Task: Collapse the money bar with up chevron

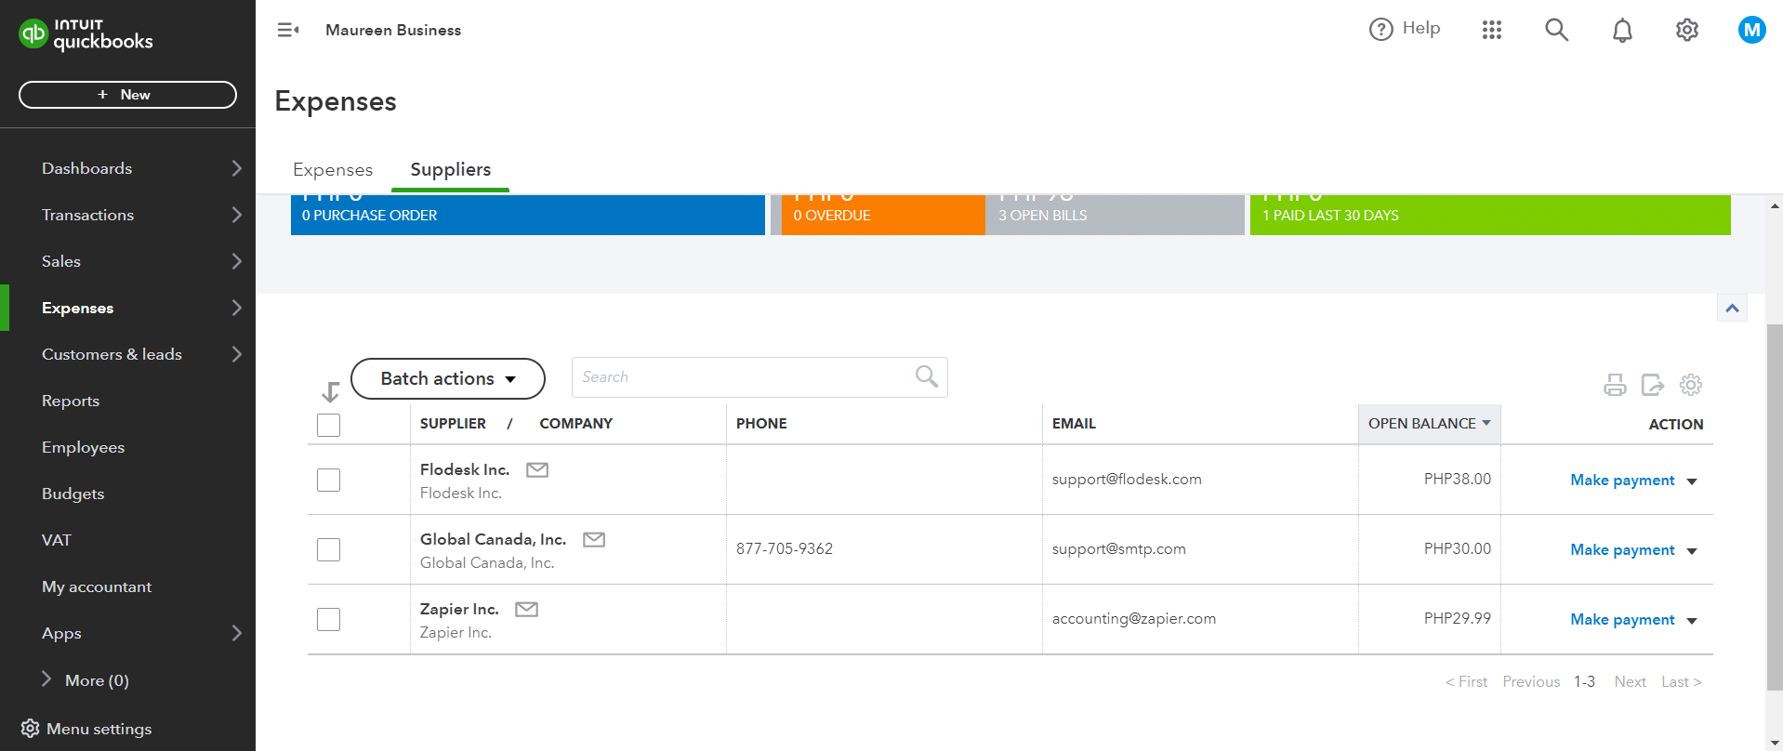Action: pos(1732,309)
